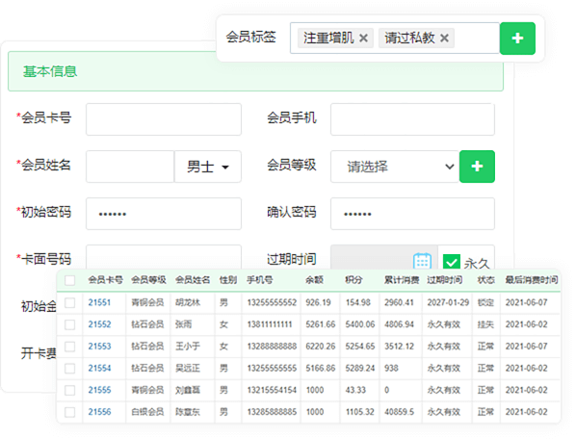Check the row for member 21551
576x439 pixels.
[69, 302]
